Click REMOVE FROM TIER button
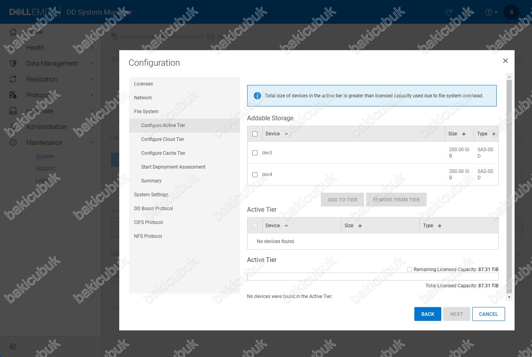The width and height of the screenshot is (532, 357). pos(396,199)
